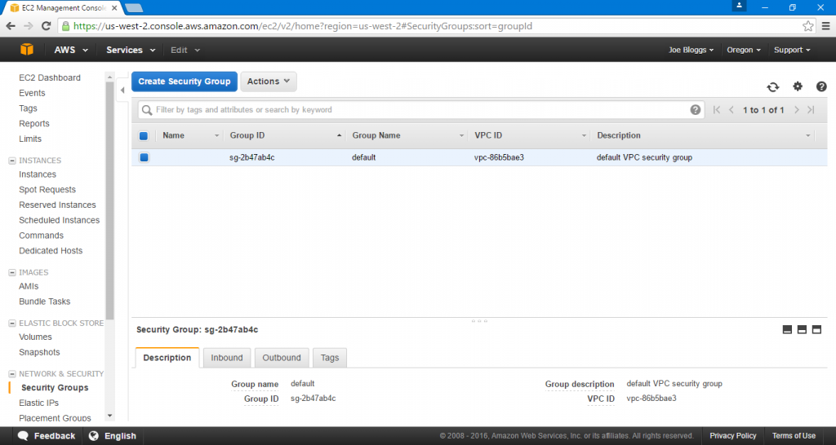Click the browser back arrow
Viewport: 836px width, 445px height.
(11, 26)
